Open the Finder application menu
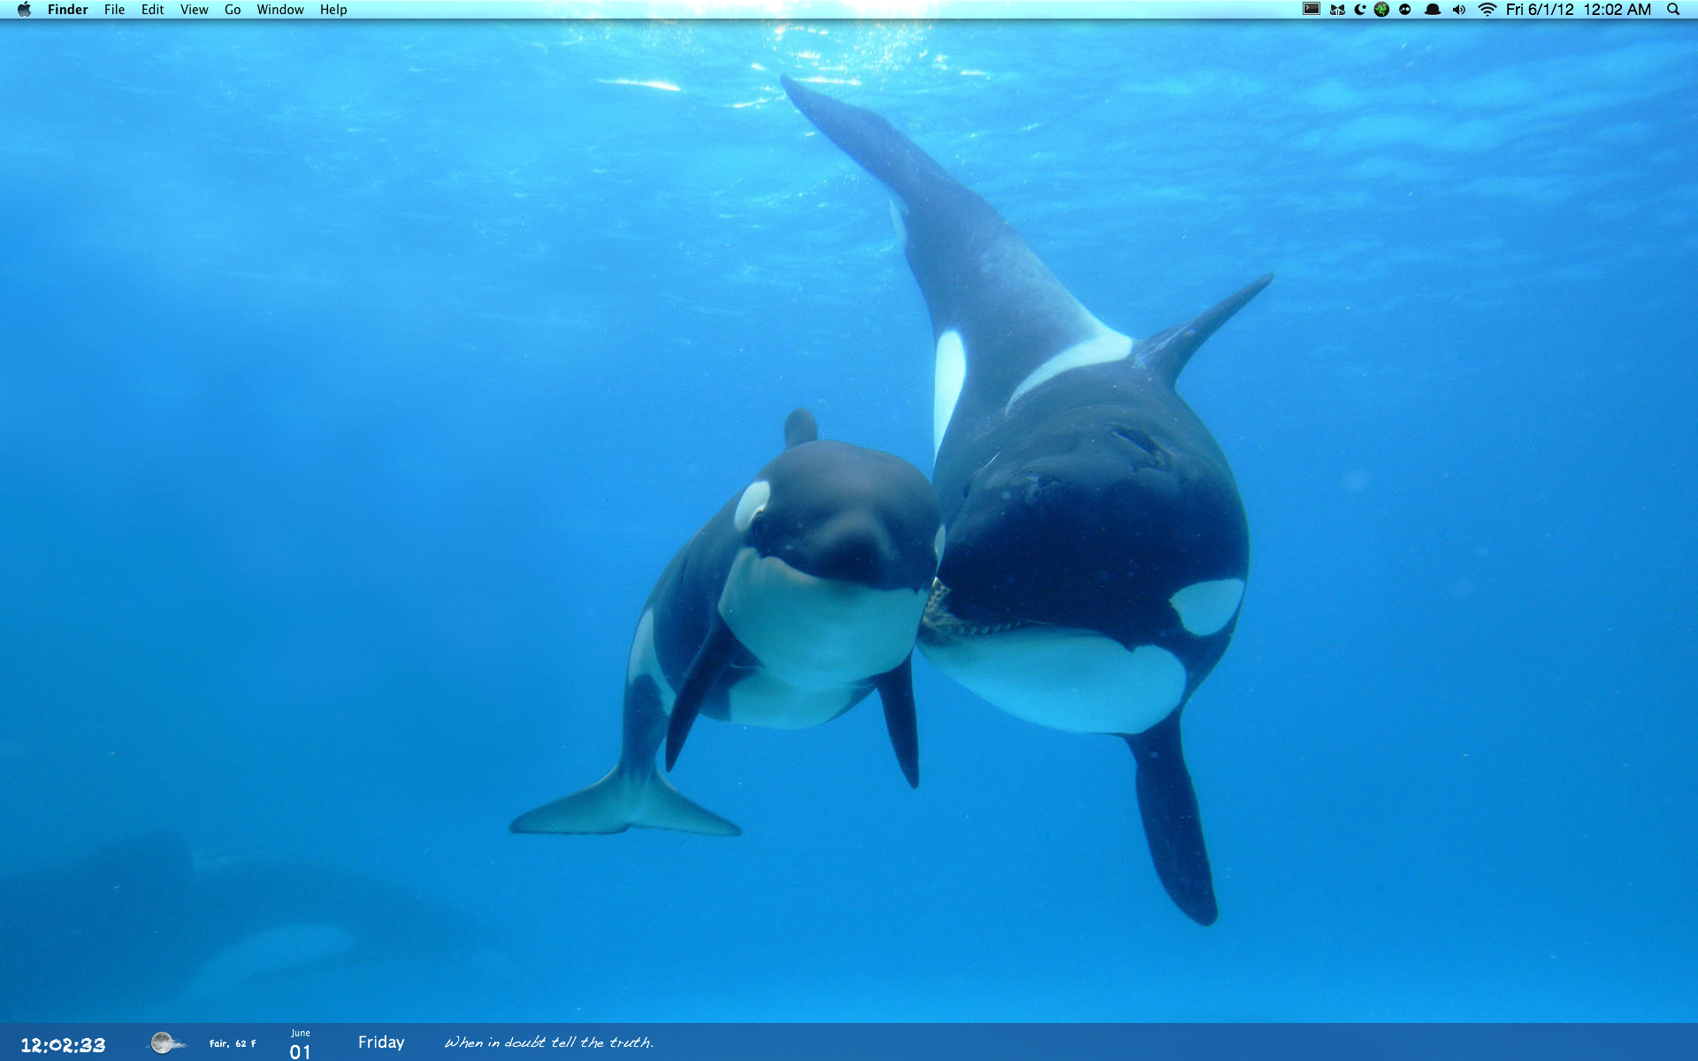This screenshot has width=1698, height=1061. (x=67, y=10)
